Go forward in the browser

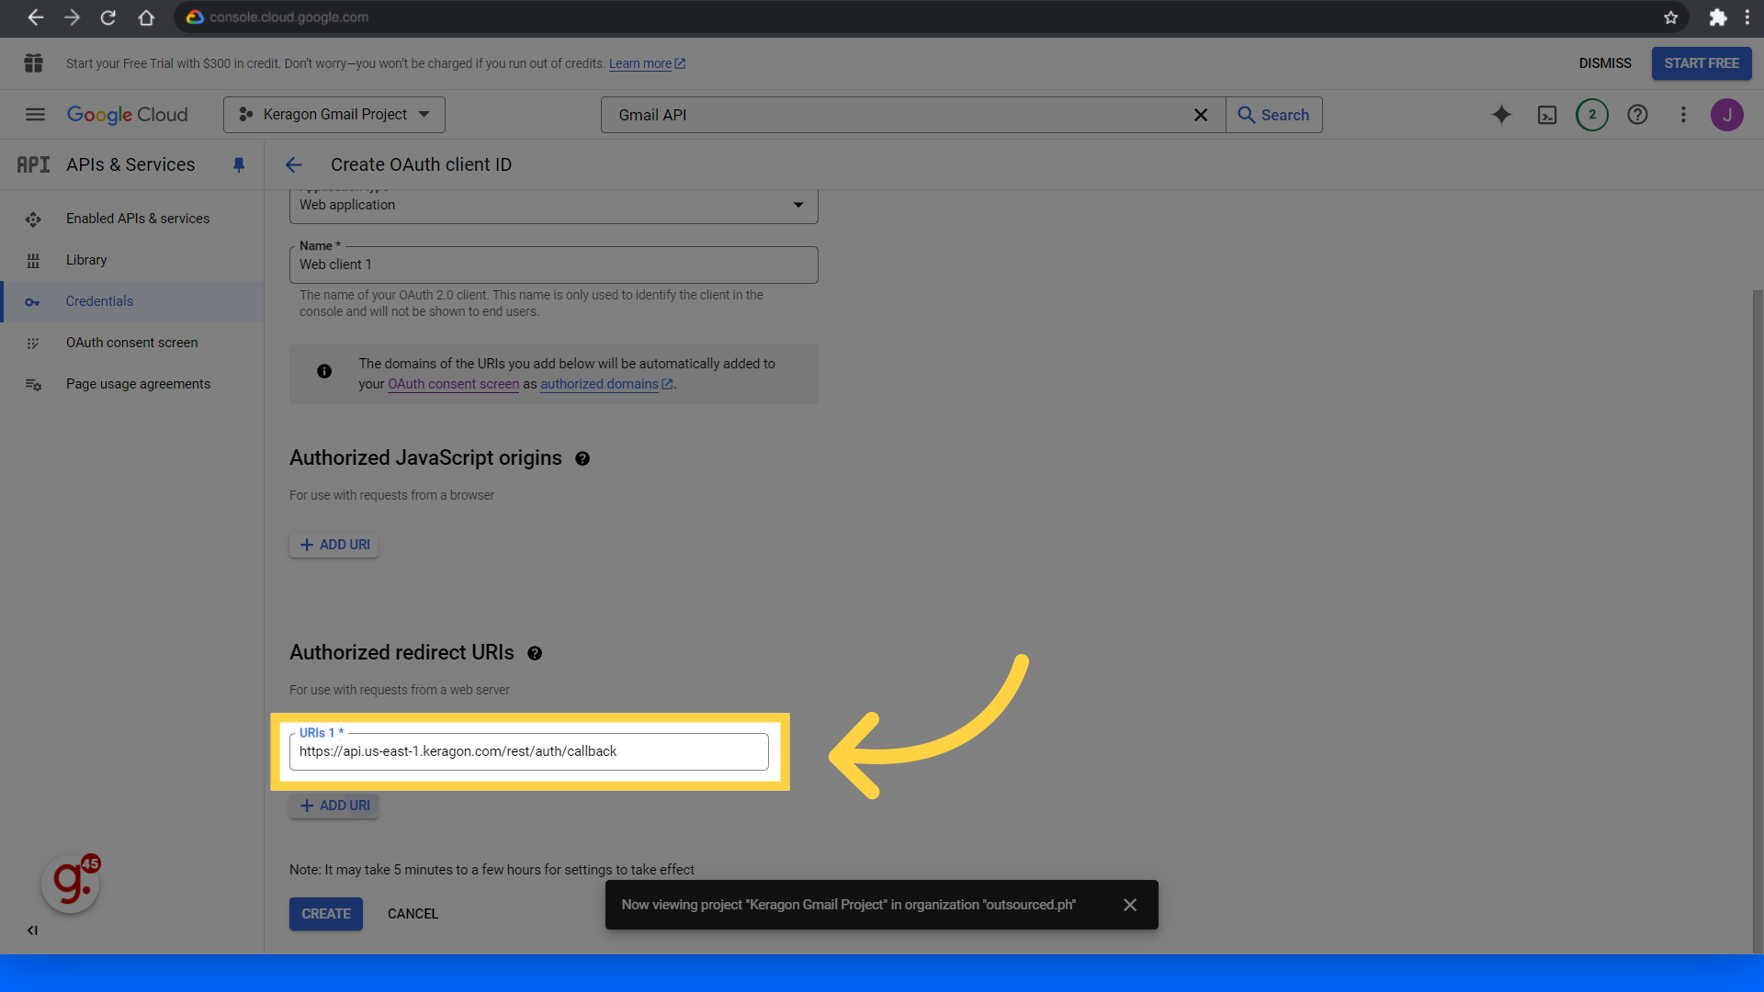(72, 17)
